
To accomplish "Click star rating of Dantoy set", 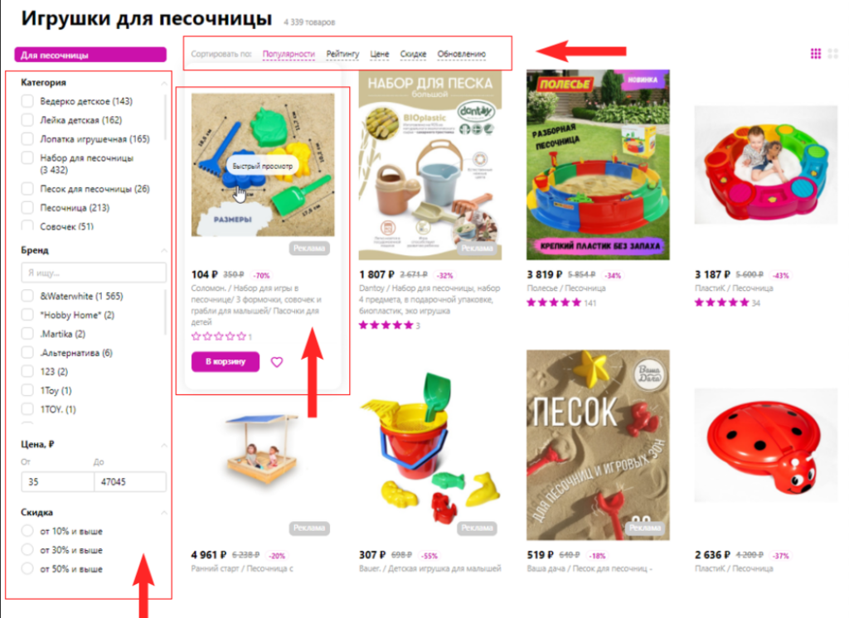I will point(386,326).
